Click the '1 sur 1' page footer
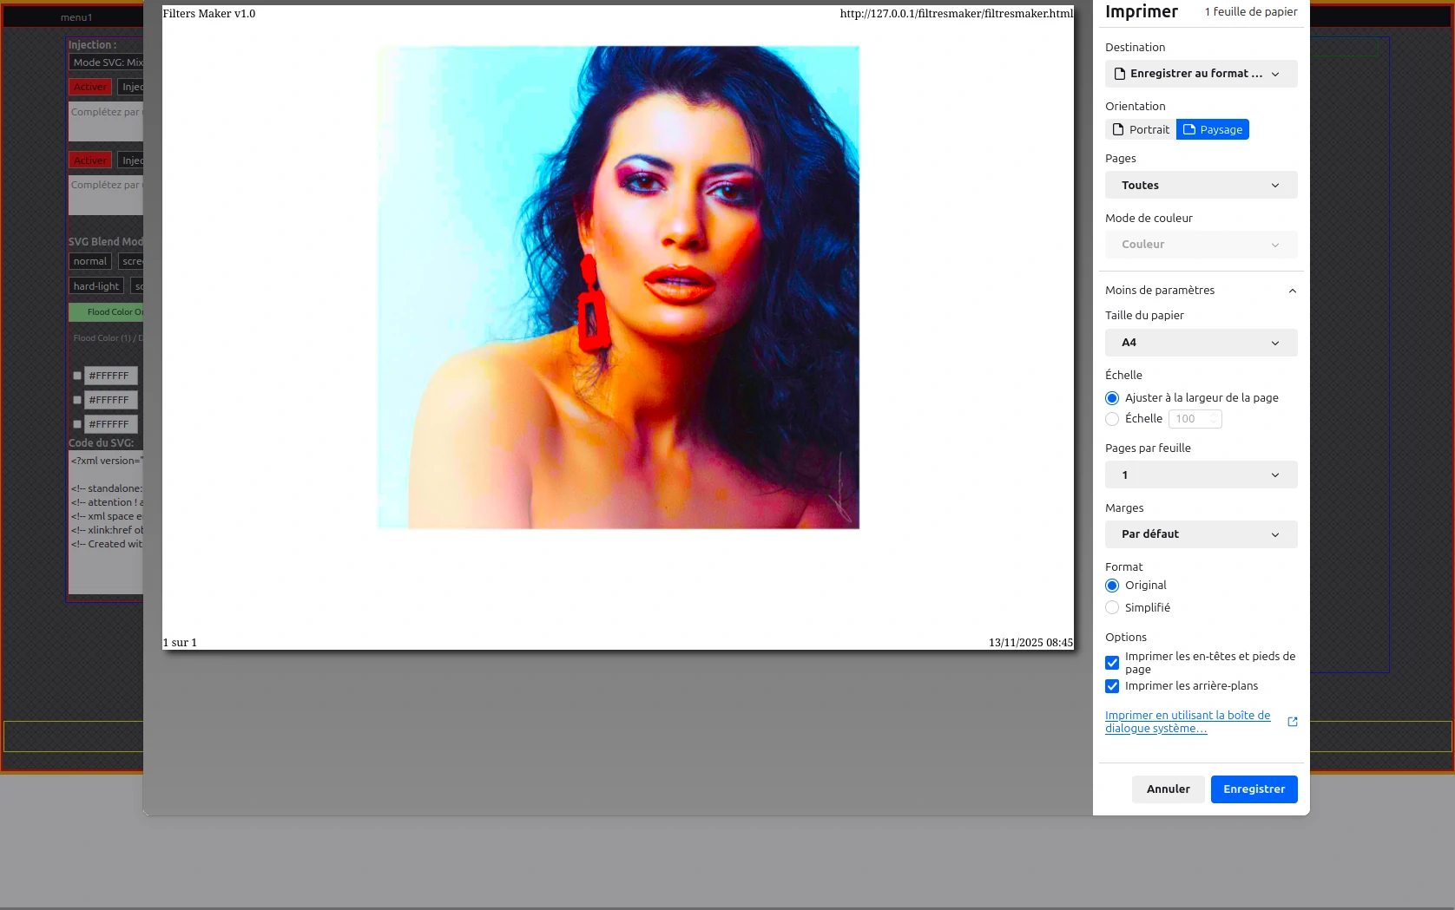The image size is (1455, 910). [x=180, y=643]
